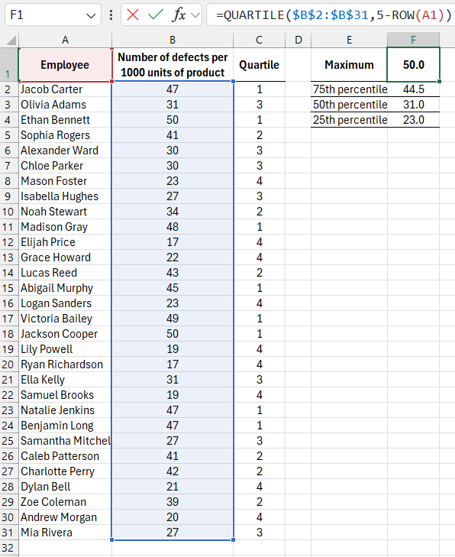The width and height of the screenshot is (455, 557).
Task: Click the Name Box showing F1
Action: coord(53,15)
